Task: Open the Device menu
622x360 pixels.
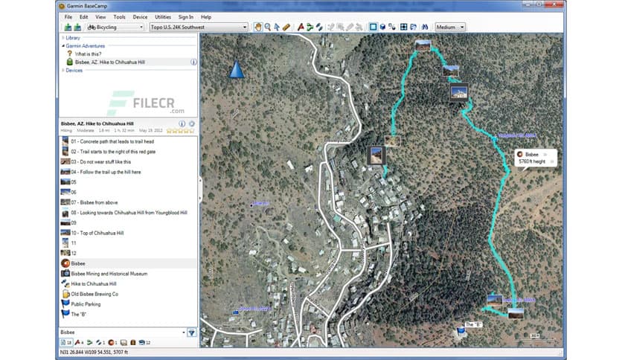Action: point(140,16)
